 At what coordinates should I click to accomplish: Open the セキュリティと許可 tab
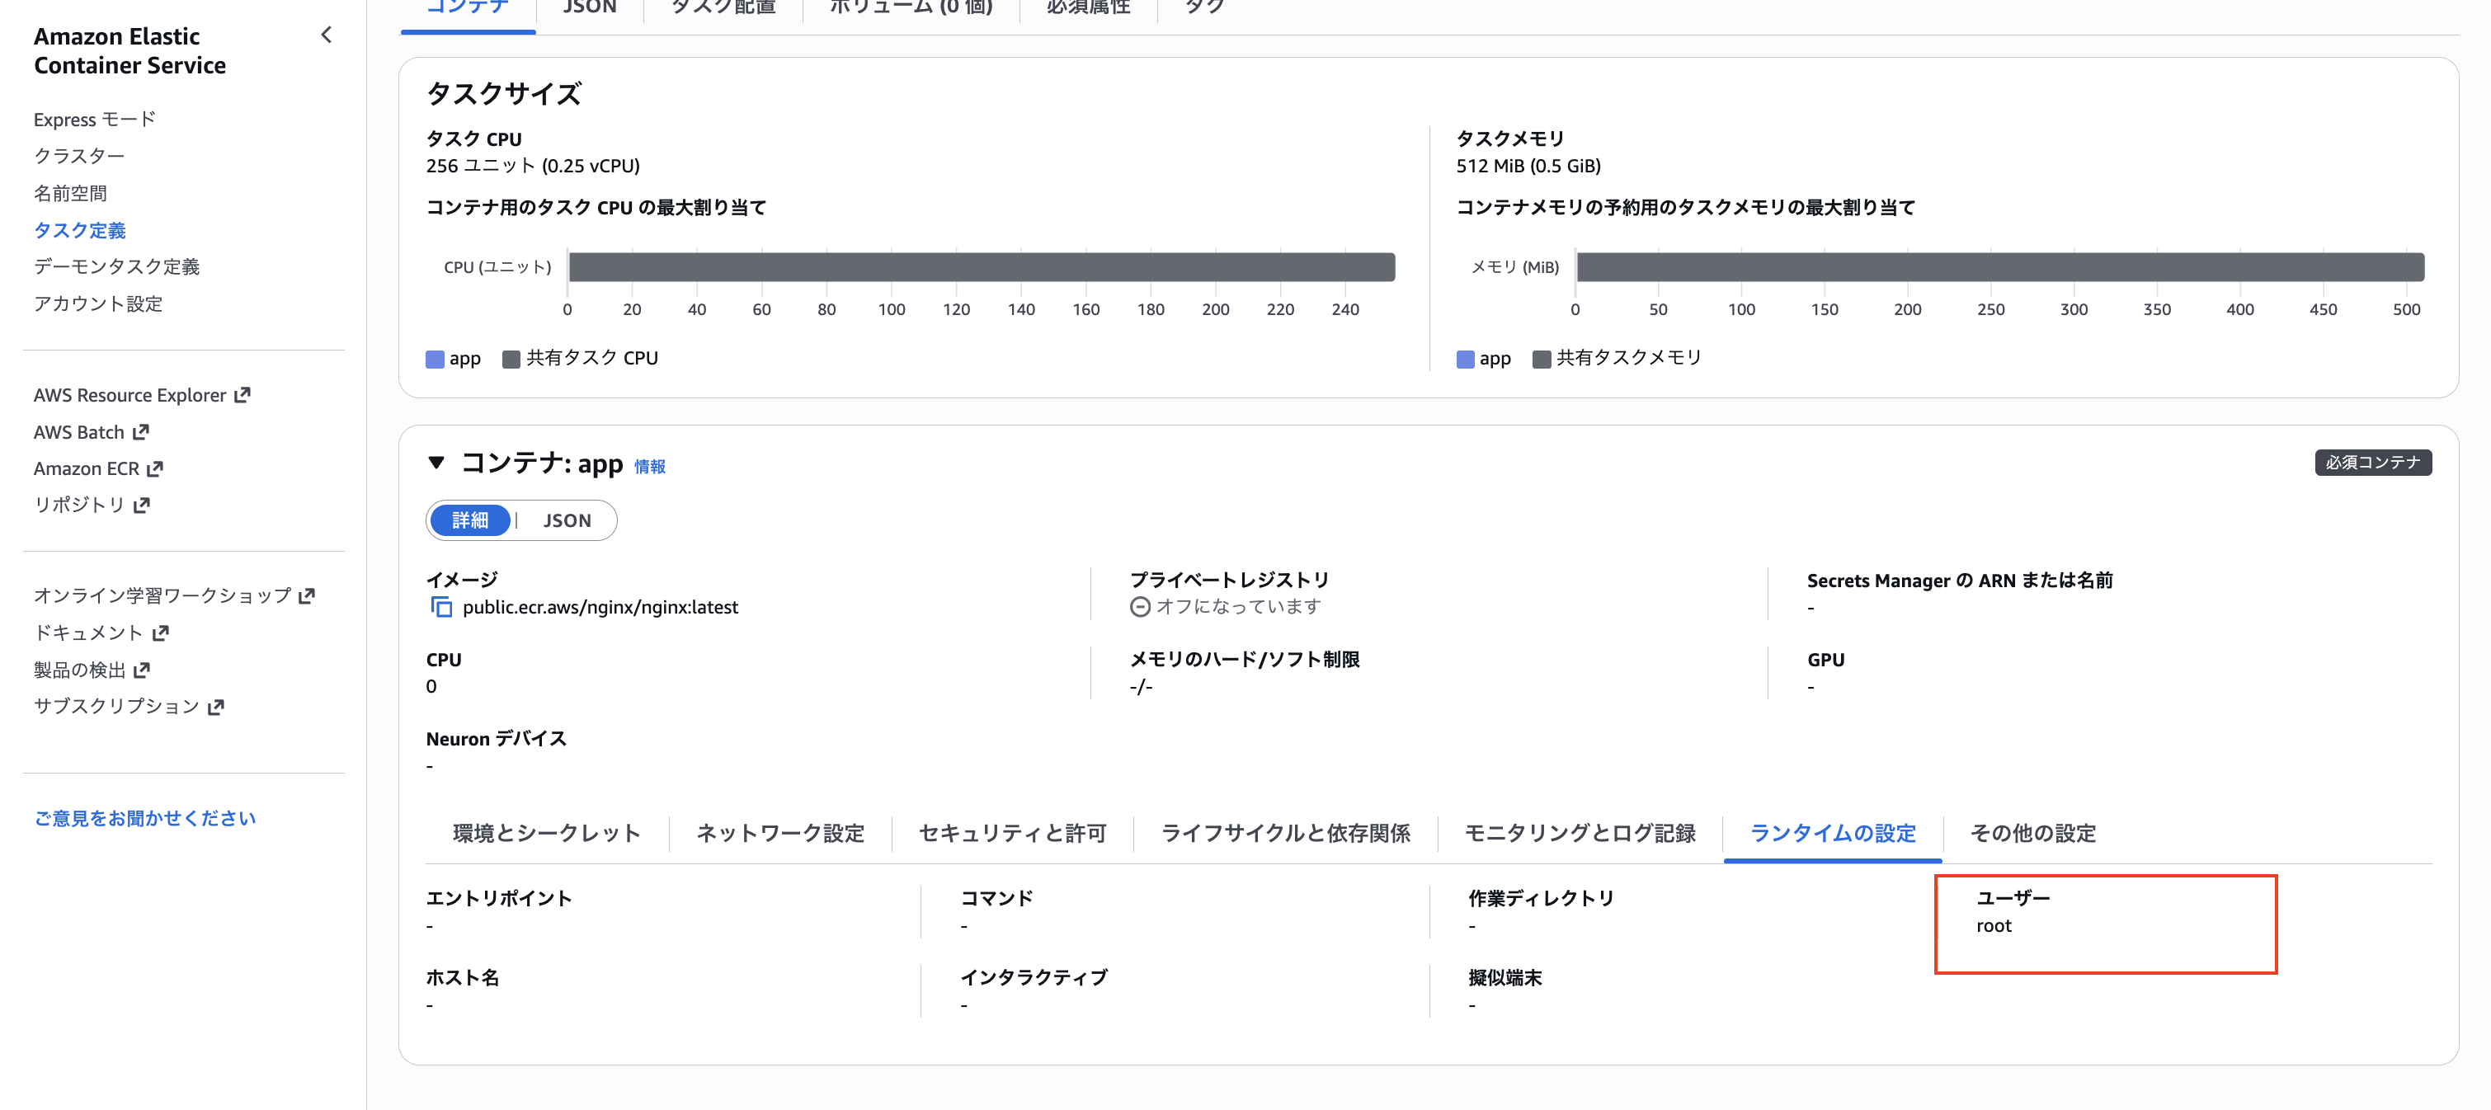pyautogui.click(x=1012, y=833)
